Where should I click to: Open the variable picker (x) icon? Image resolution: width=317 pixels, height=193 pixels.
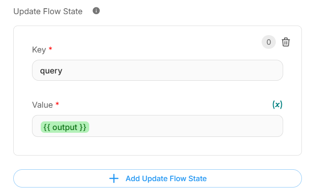[x=277, y=104]
